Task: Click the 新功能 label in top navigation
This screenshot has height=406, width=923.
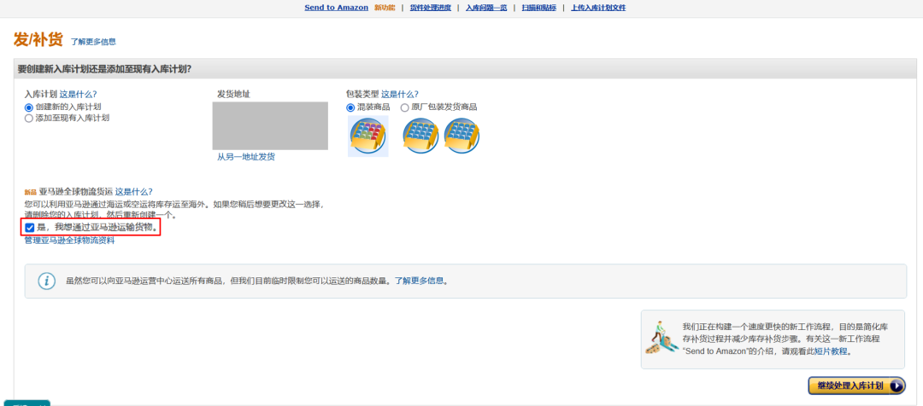Action: click(385, 8)
